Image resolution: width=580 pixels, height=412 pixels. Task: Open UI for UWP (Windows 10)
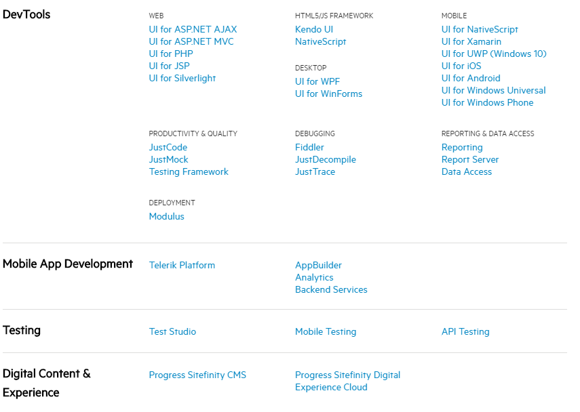(x=494, y=54)
